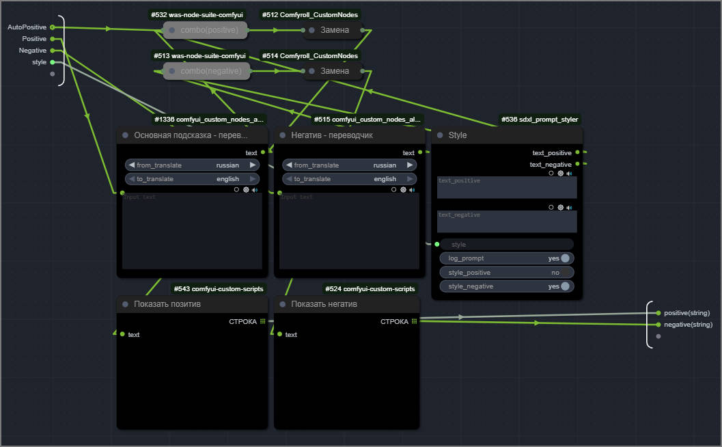Click into the text_positive text field
722x447 pixels.
pos(507,188)
